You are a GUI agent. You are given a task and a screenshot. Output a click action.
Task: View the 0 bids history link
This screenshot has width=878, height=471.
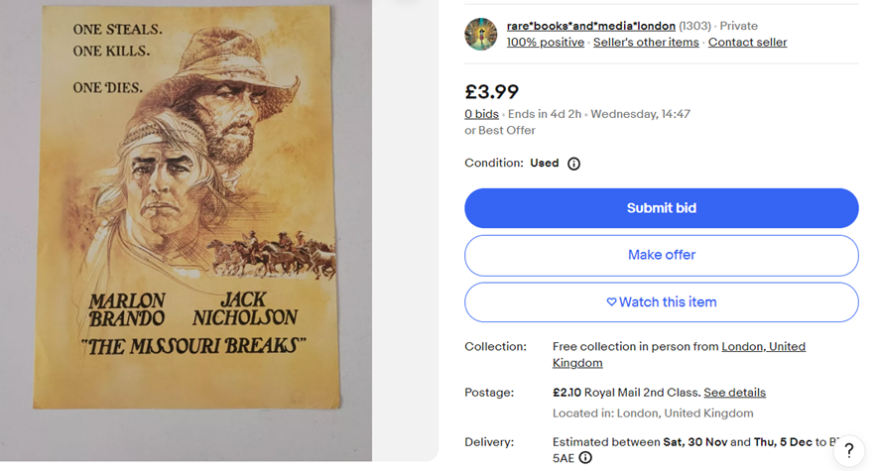pyautogui.click(x=481, y=114)
